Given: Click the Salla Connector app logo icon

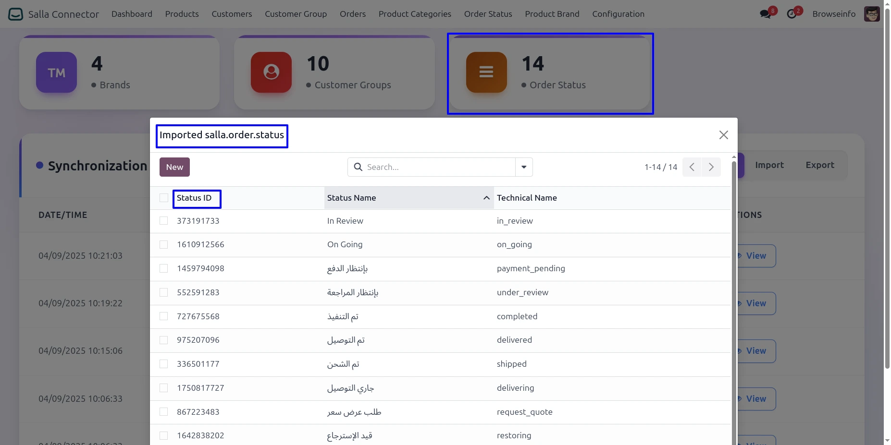Looking at the screenshot, I should click(x=15, y=14).
